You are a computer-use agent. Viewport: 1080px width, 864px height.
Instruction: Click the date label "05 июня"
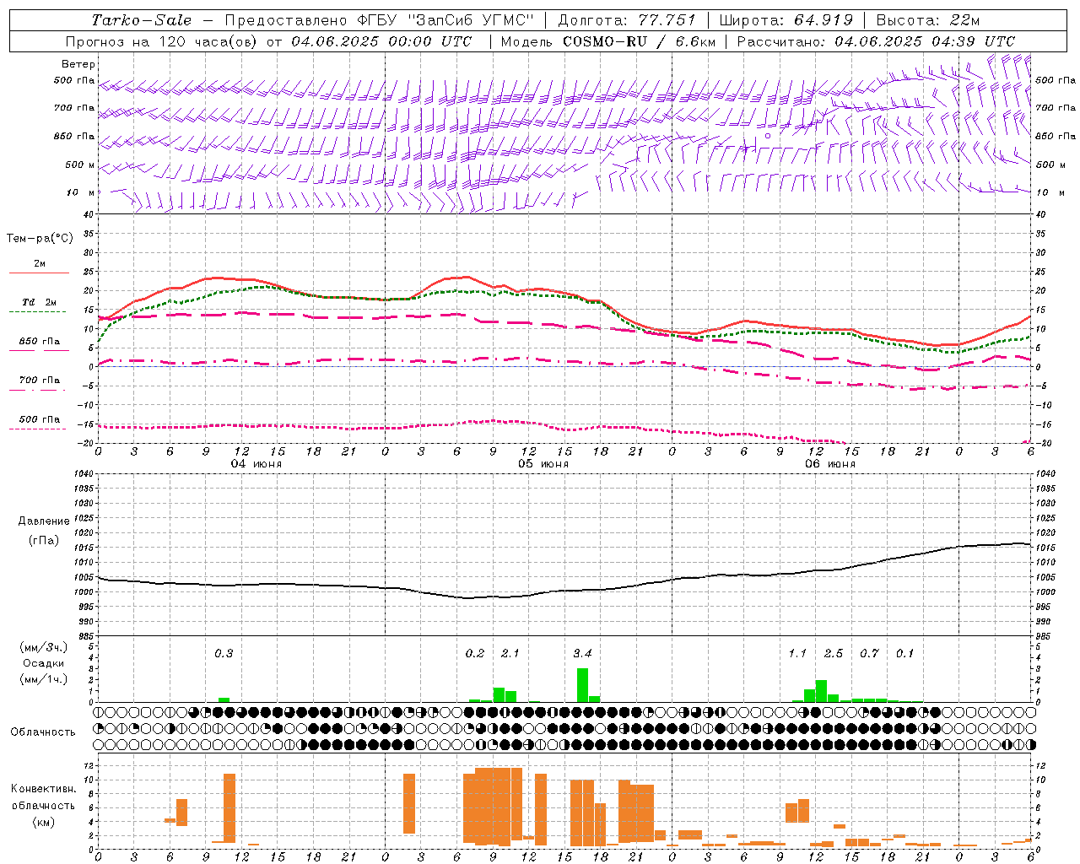coord(543,464)
